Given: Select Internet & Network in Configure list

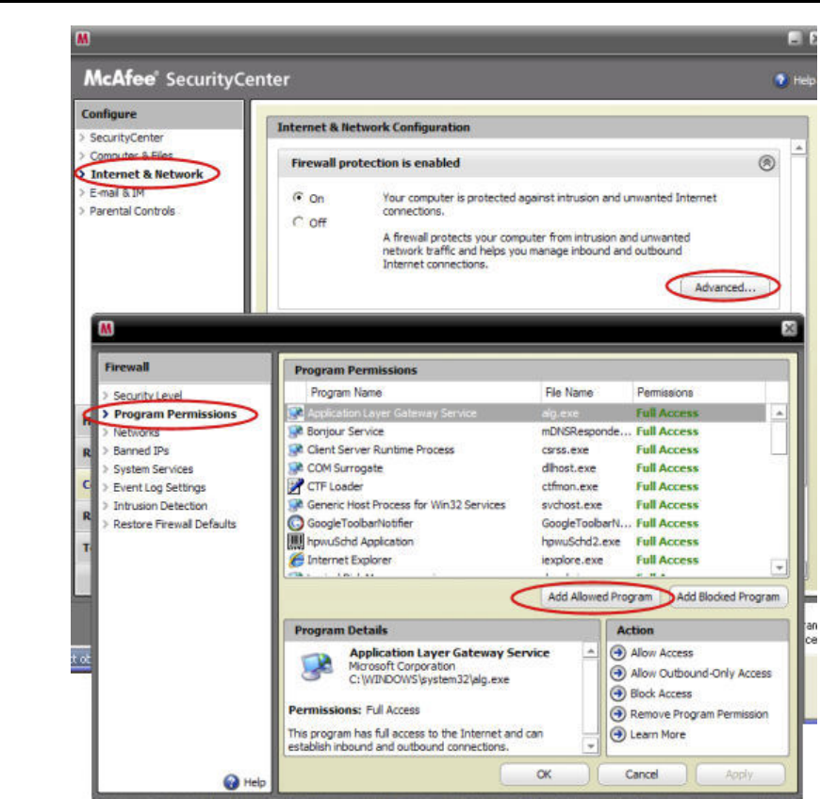Looking at the screenshot, I should tap(147, 174).
